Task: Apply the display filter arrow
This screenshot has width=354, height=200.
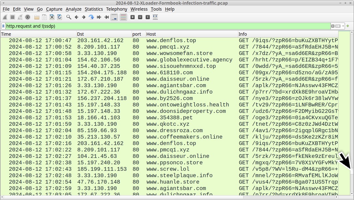Action: (338, 26)
